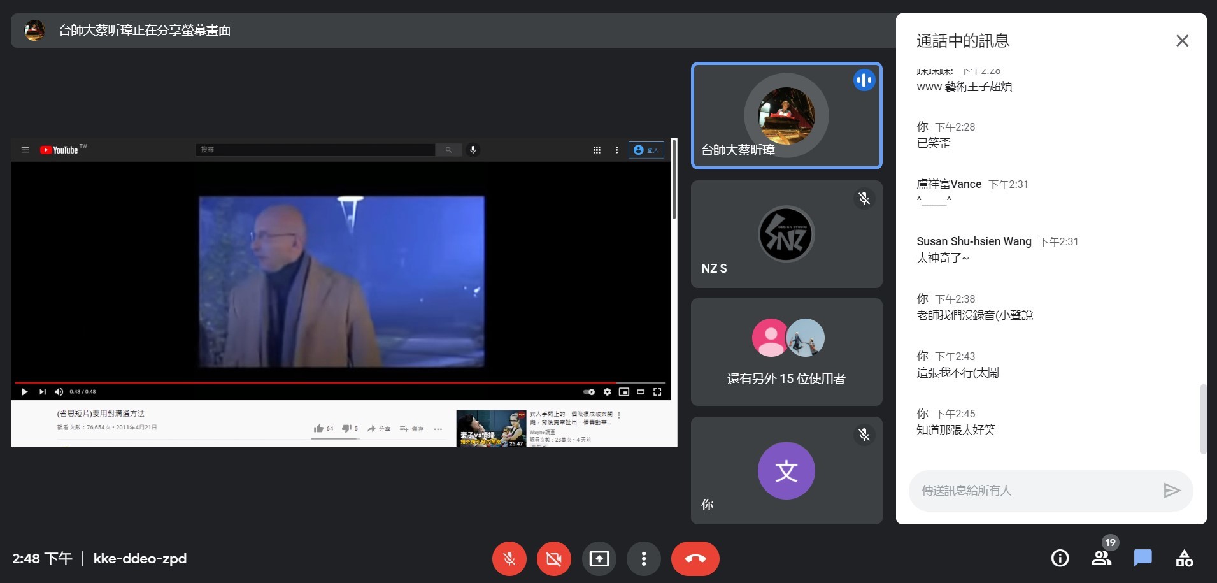Click the 0:43 / 0:48 video time display
Image resolution: width=1217 pixels, height=583 pixels.
(83, 392)
